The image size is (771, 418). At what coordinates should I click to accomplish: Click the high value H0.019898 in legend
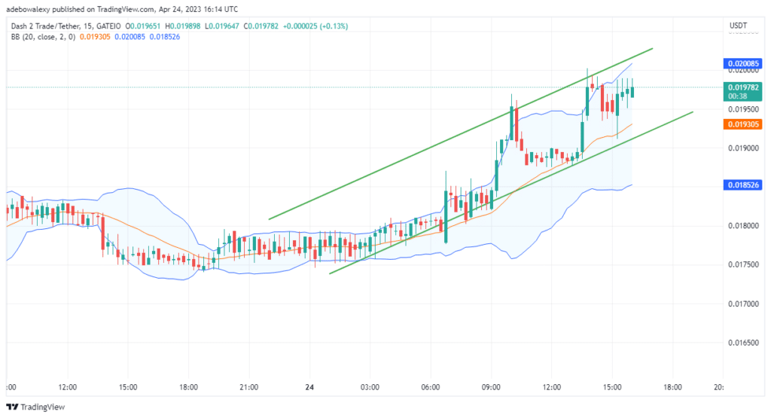click(182, 26)
